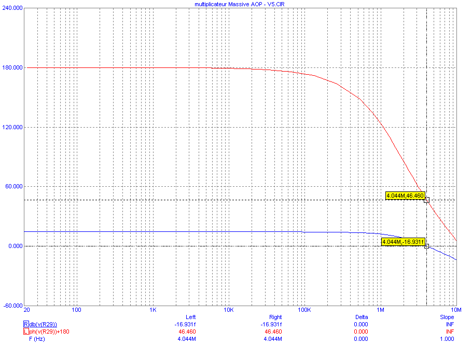The height and width of the screenshot is (345, 472).
Task: Click the Slope column header
Action: point(447,317)
